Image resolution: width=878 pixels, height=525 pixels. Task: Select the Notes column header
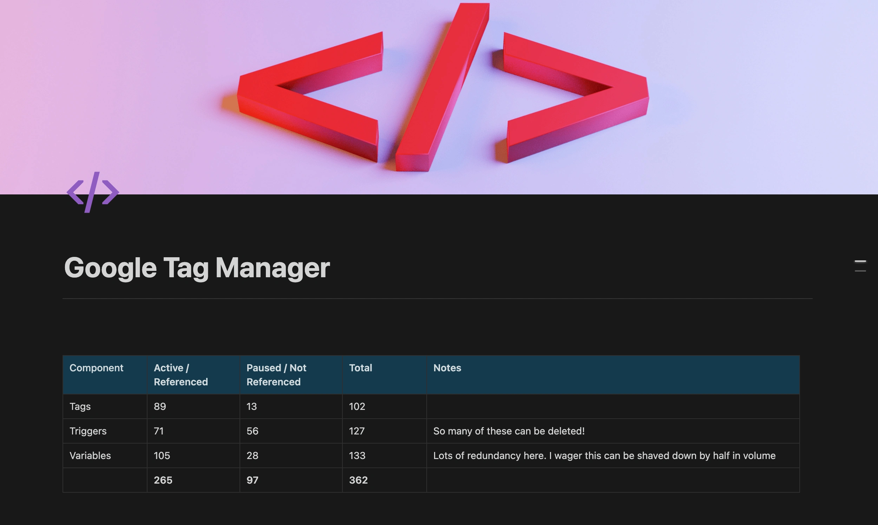(613, 375)
